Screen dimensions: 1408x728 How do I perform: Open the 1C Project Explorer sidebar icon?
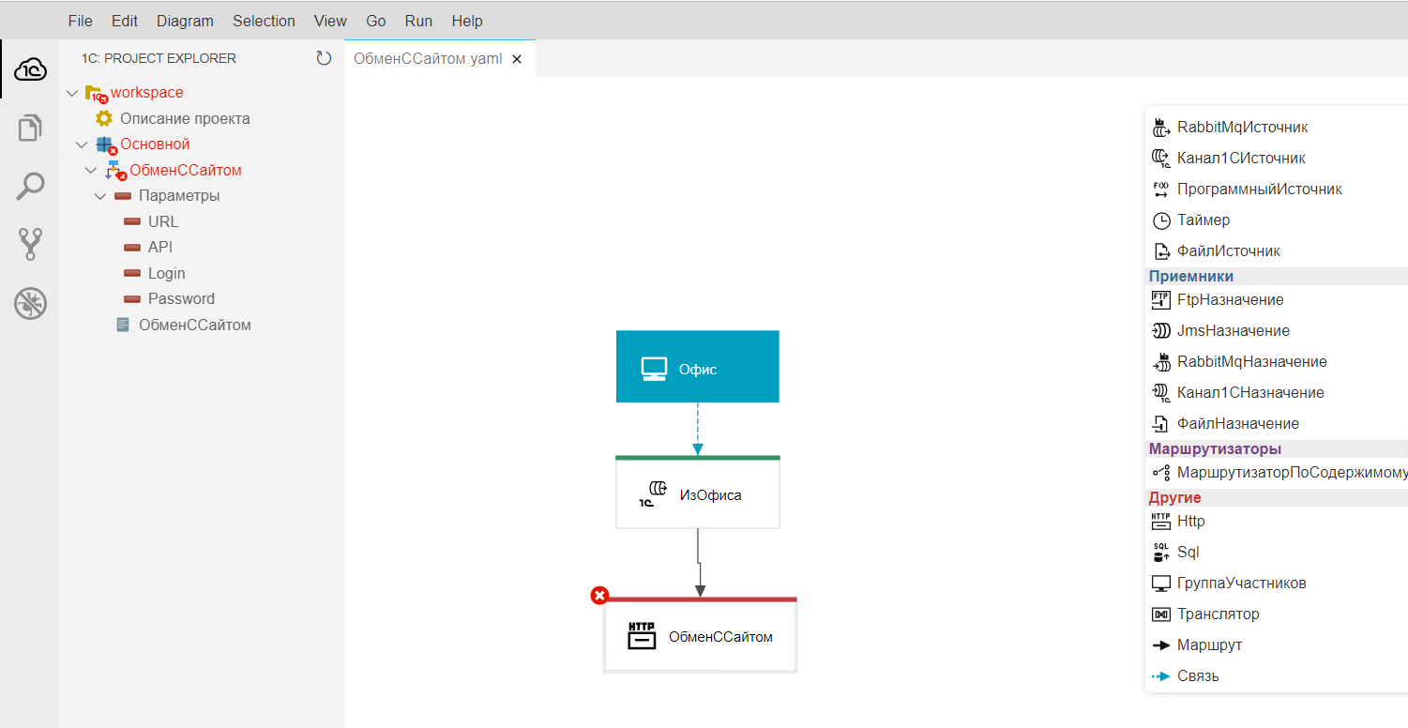pos(30,69)
